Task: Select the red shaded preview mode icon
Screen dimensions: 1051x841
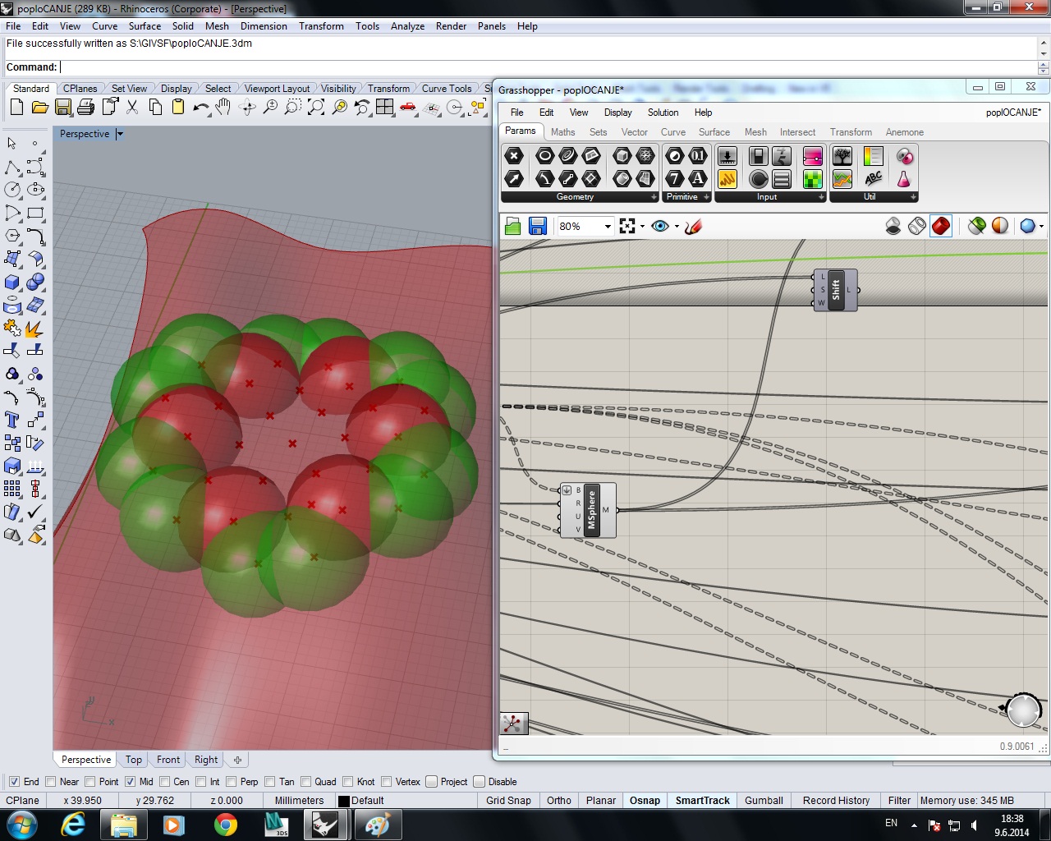Action: point(941,226)
